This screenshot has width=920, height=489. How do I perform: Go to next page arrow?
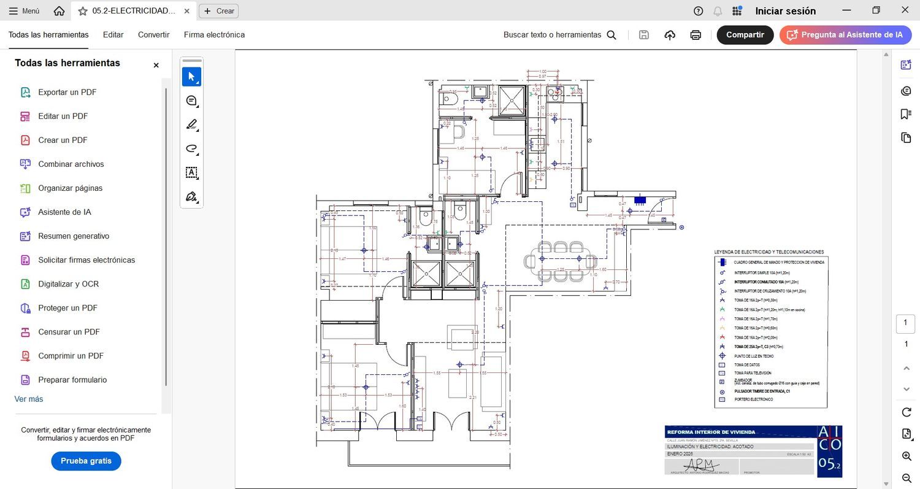pos(906,389)
